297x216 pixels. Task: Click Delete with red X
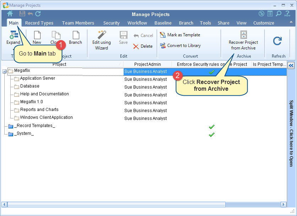click(143, 46)
